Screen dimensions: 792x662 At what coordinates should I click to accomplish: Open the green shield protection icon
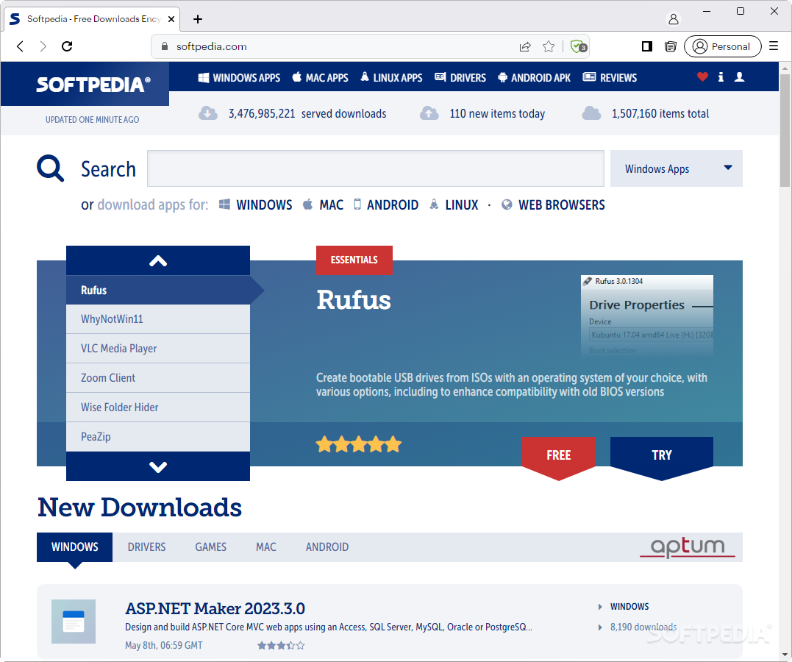(578, 46)
